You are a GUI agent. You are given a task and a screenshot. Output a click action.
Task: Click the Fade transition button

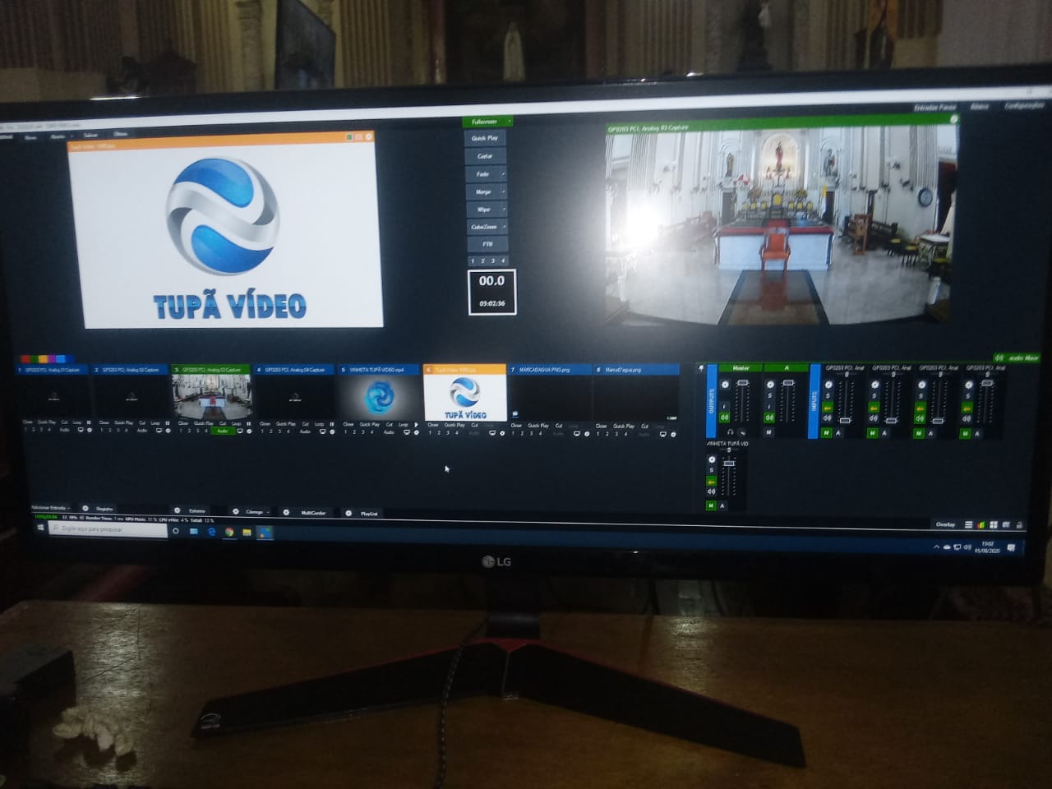[482, 174]
